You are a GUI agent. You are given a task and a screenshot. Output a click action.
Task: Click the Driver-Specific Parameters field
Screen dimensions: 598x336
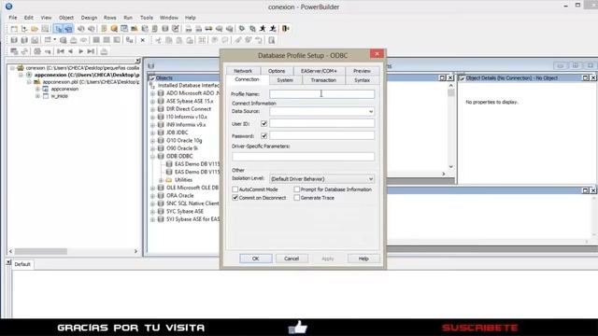(x=303, y=157)
